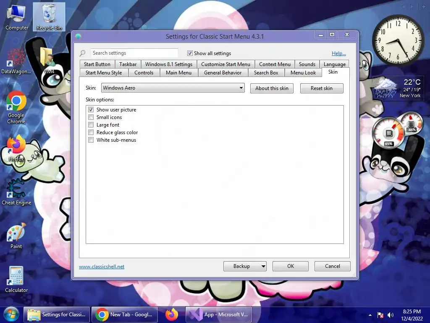Select the Firefox desktop shortcut
This screenshot has width=430, height=323.
pos(16,148)
